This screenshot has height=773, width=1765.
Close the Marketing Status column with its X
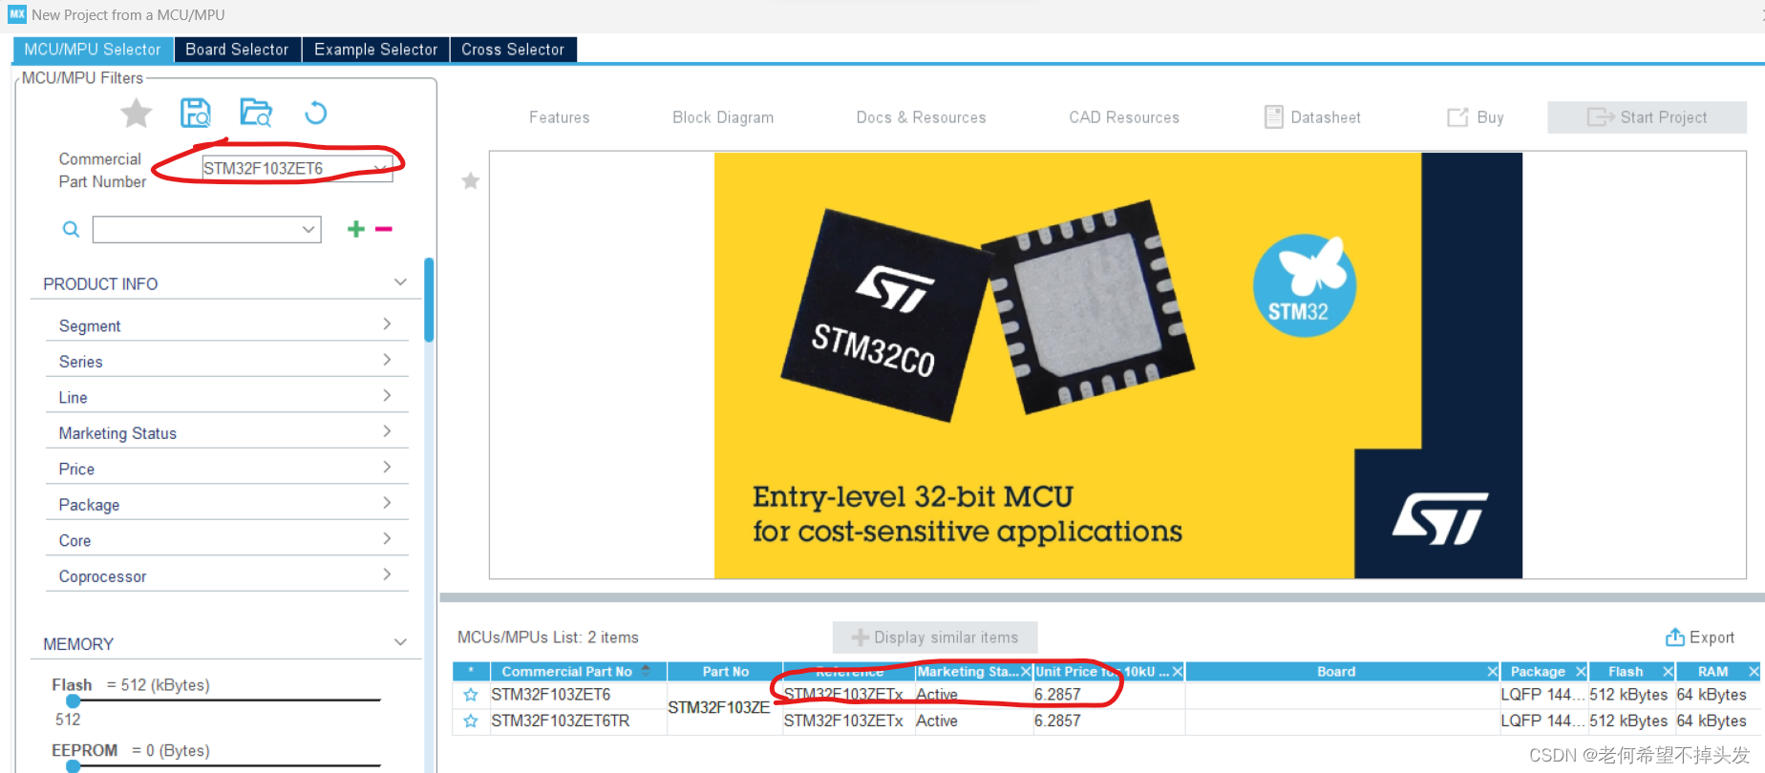point(1026,672)
